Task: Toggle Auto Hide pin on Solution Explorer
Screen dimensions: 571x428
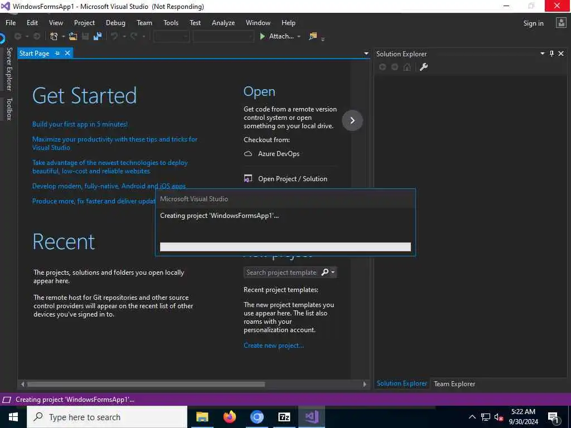Action: [x=551, y=53]
